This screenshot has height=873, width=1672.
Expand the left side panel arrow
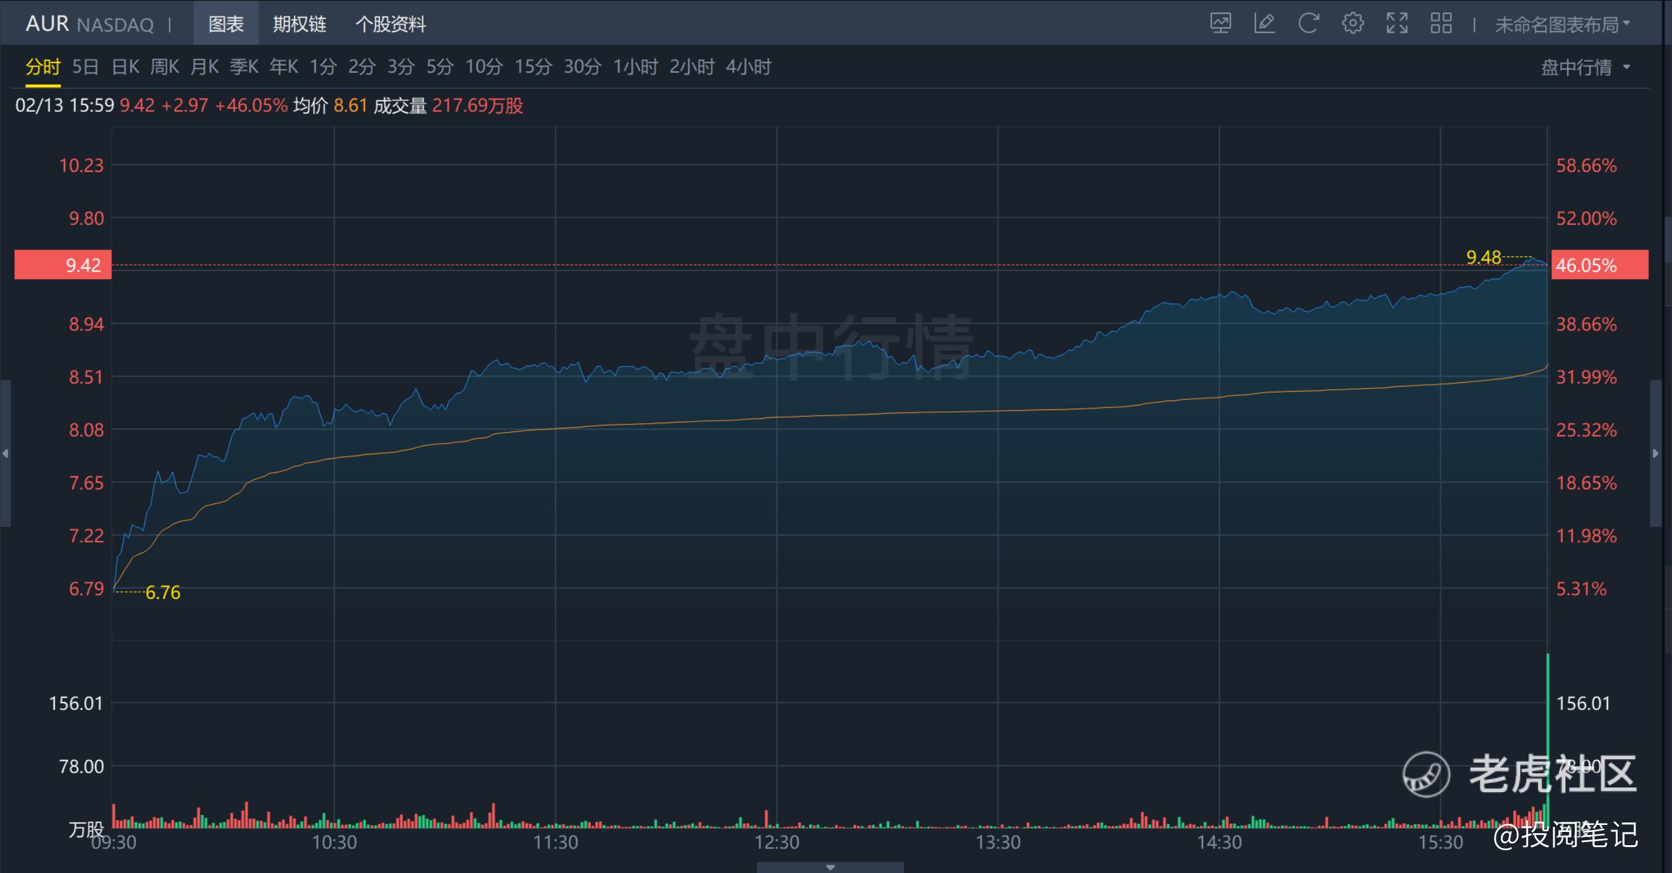[x=5, y=453]
